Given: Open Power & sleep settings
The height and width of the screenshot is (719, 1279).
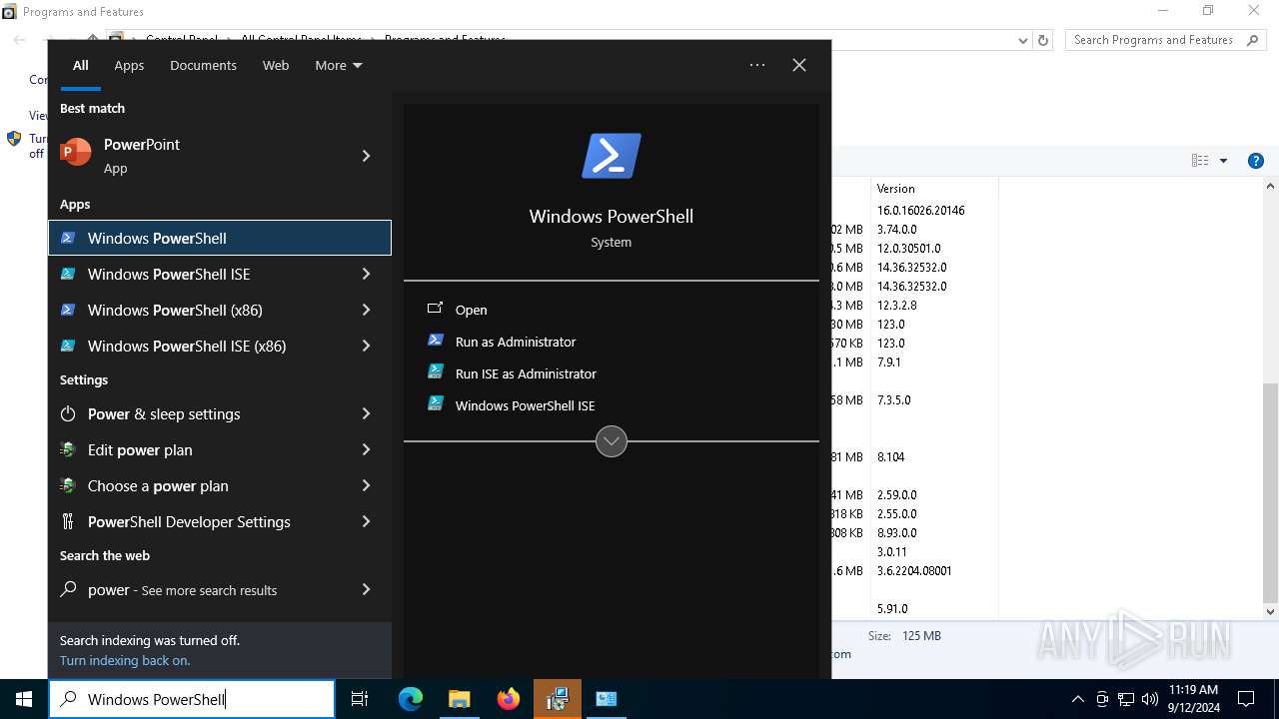Looking at the screenshot, I should (x=198, y=413).
